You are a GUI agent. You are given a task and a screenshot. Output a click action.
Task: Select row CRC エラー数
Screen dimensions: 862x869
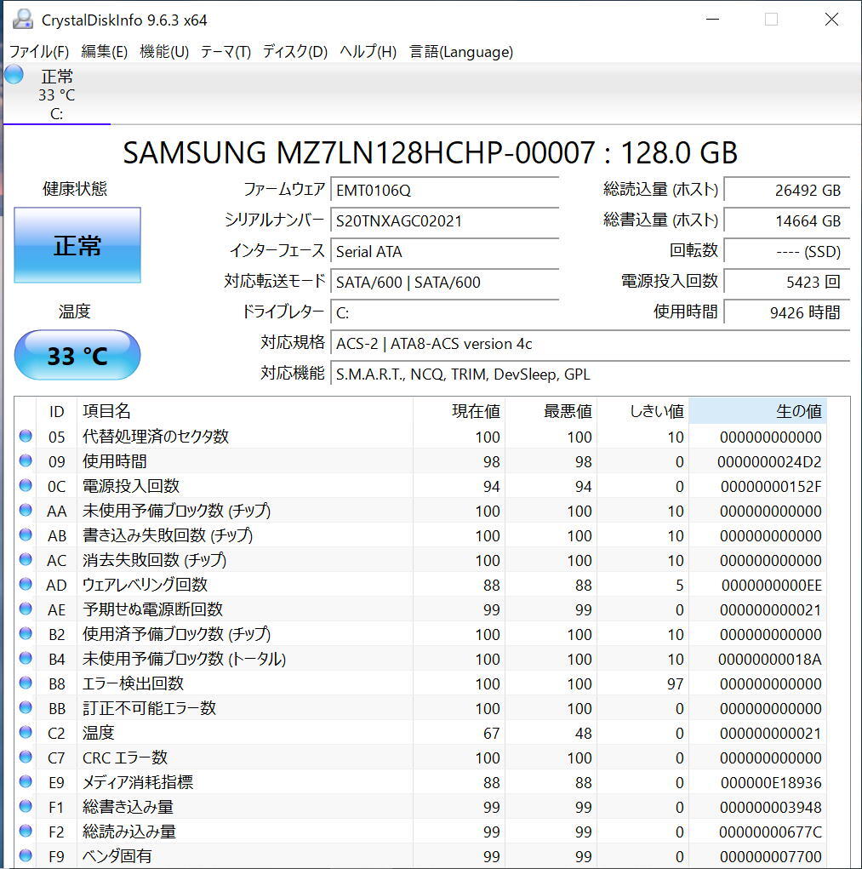click(420, 757)
